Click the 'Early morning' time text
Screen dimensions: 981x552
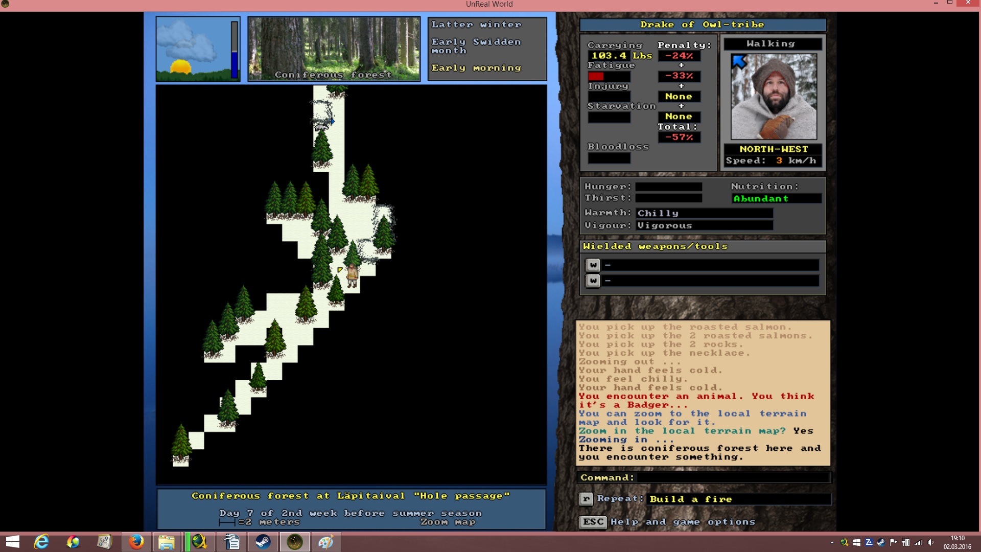[x=476, y=68]
